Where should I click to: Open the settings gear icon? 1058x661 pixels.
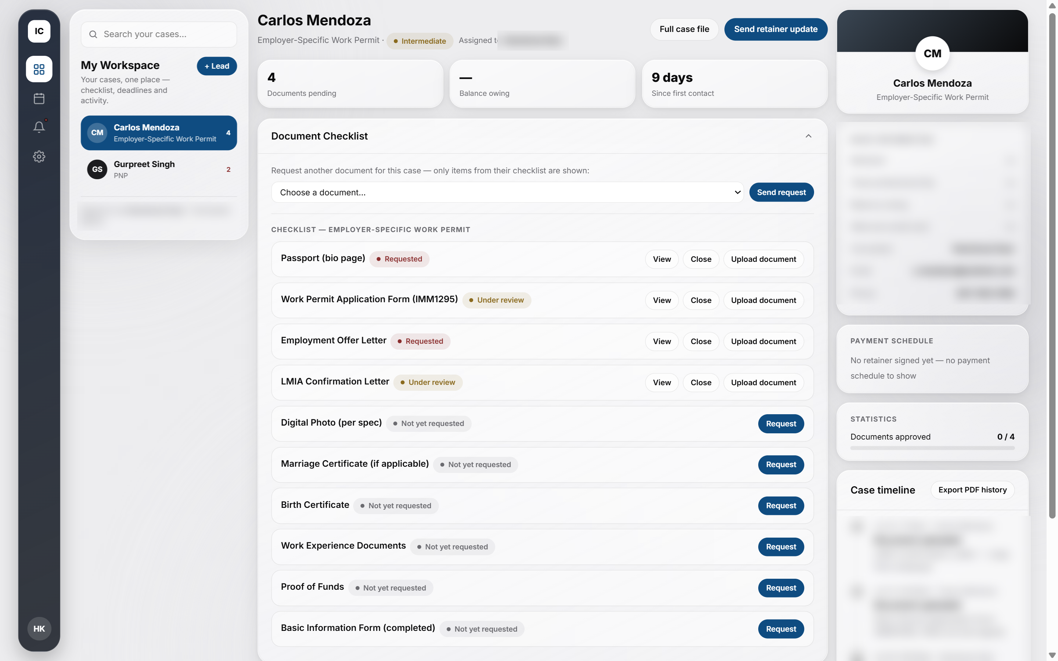point(39,156)
